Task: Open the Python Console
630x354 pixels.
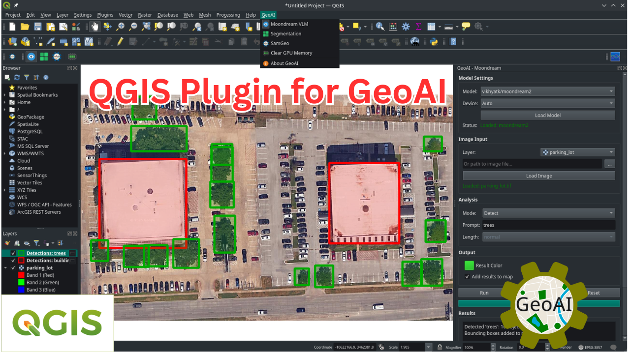Action: [x=433, y=43]
